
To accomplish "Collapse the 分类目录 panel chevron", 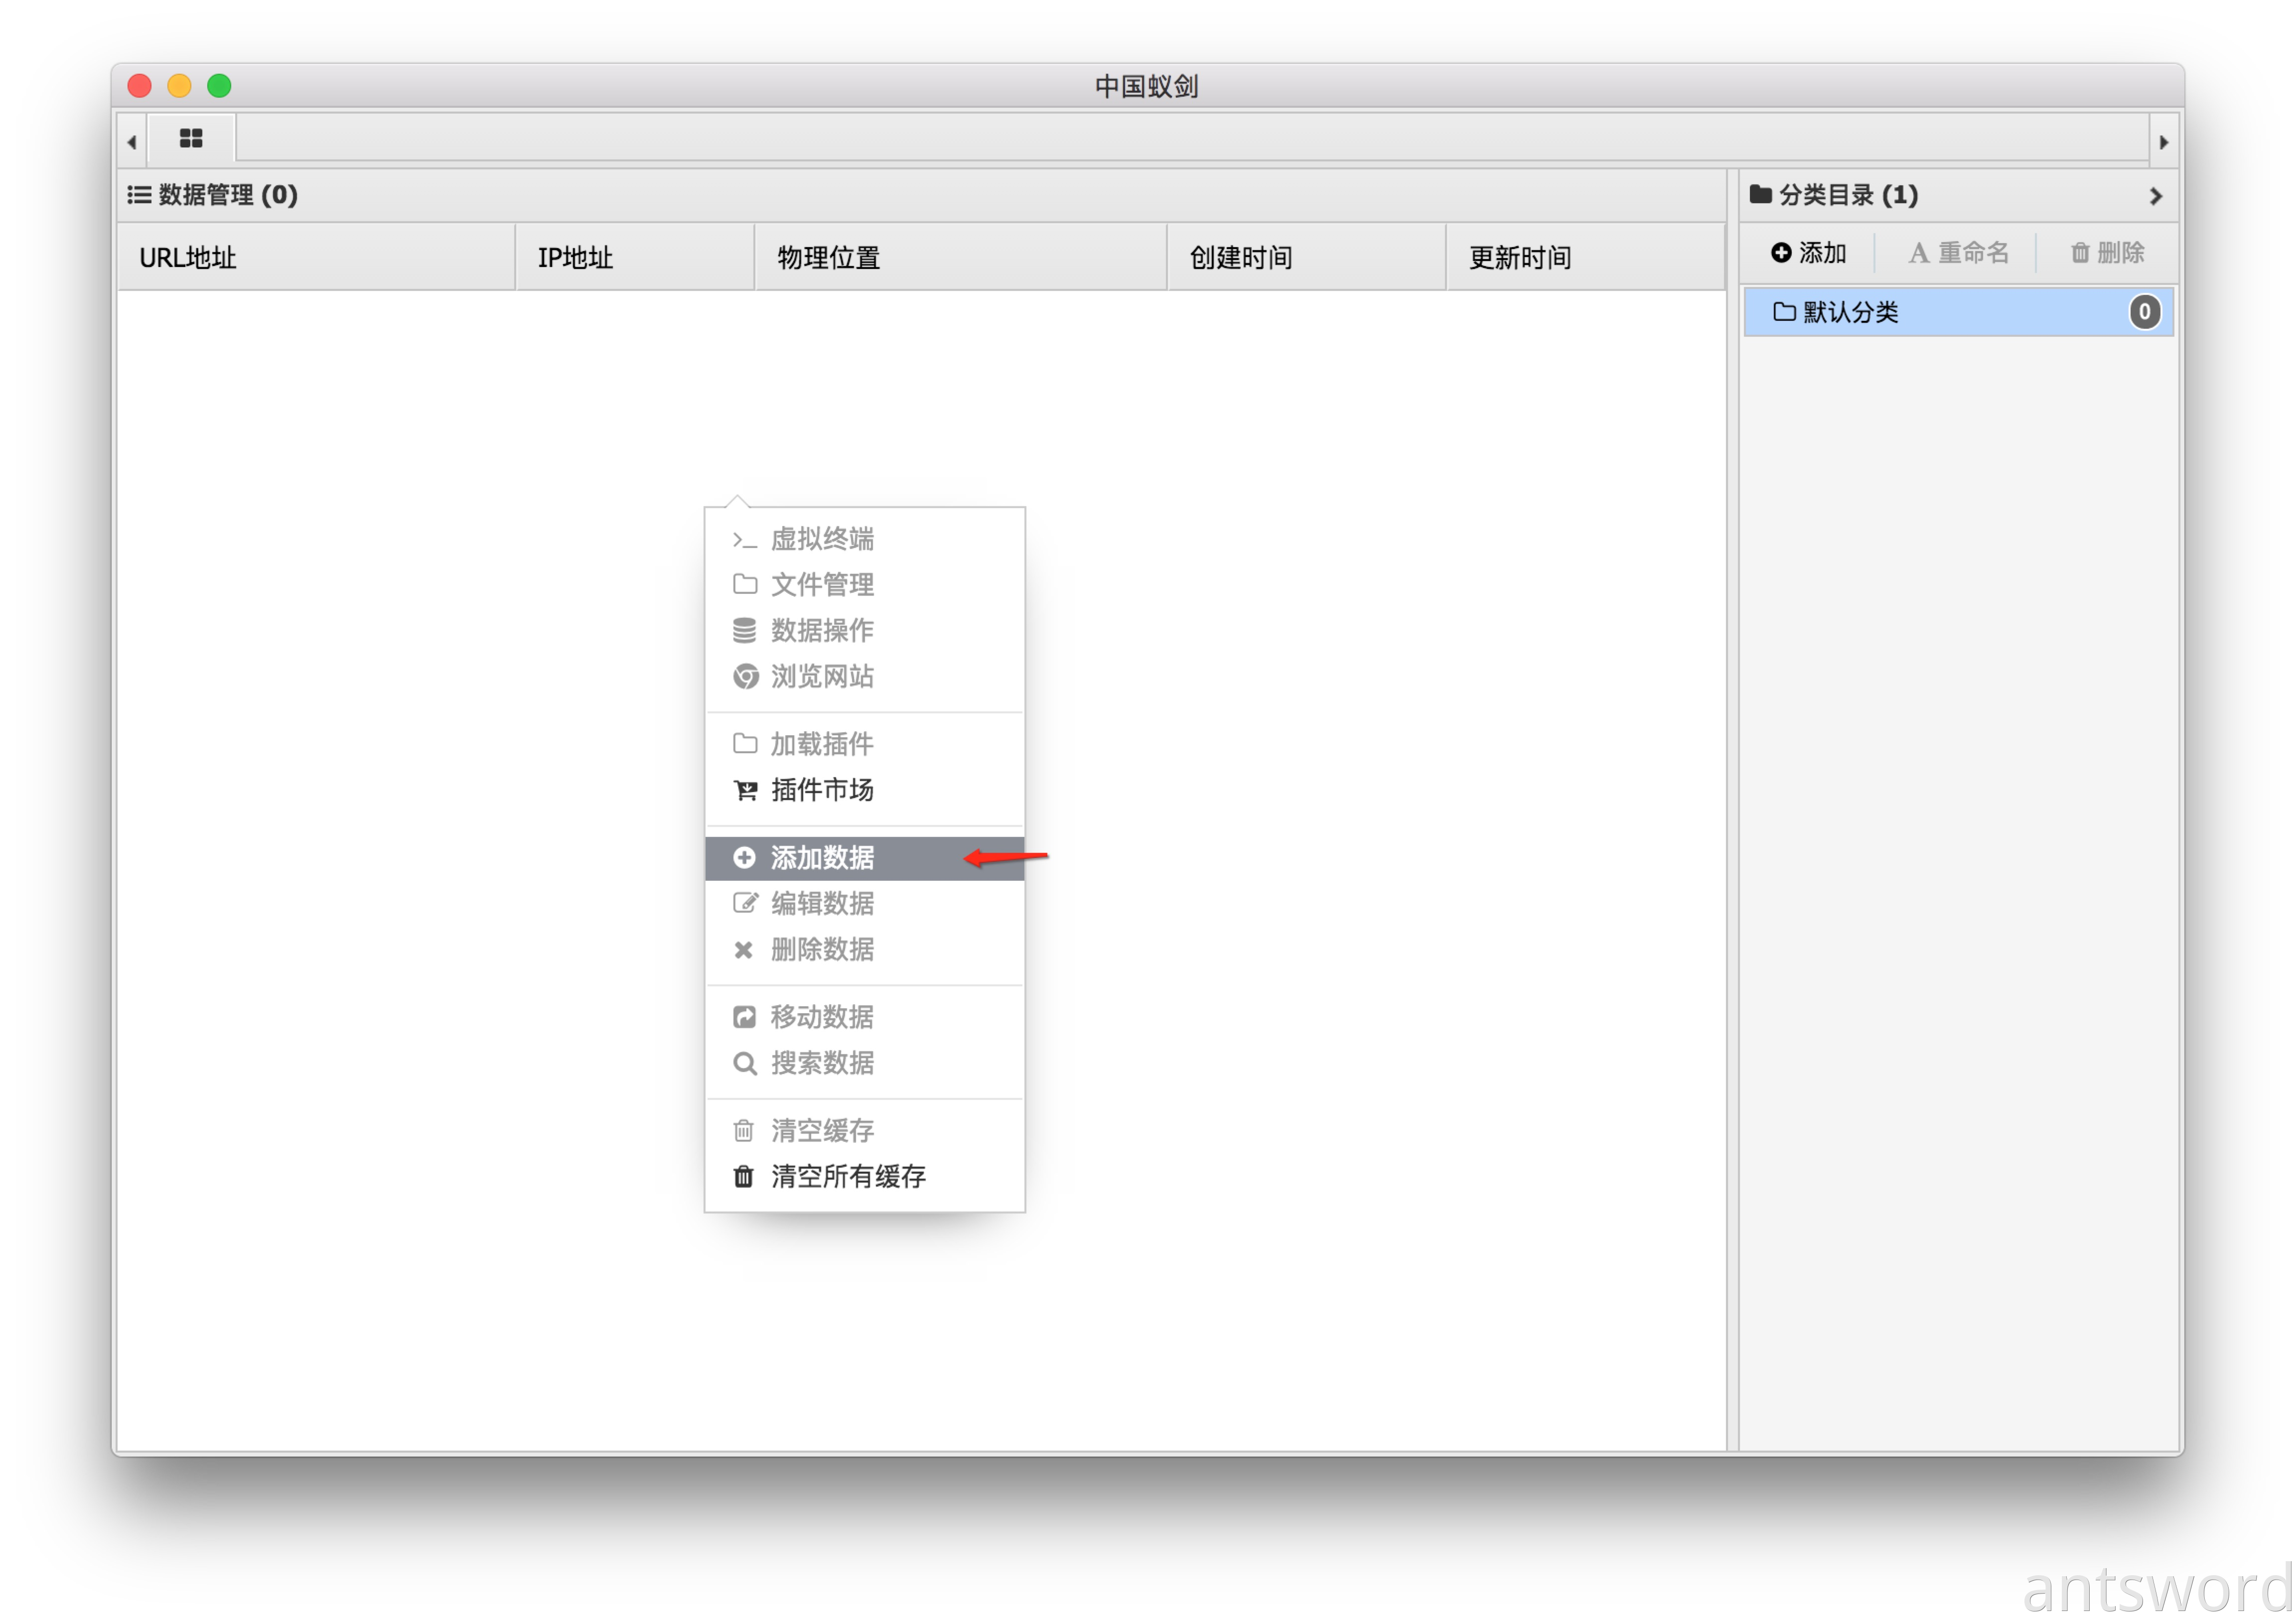I will [x=2155, y=196].
